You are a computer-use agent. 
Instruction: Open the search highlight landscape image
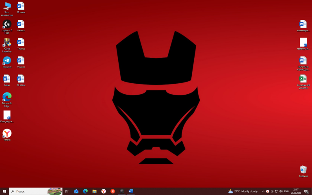[x=55, y=191]
